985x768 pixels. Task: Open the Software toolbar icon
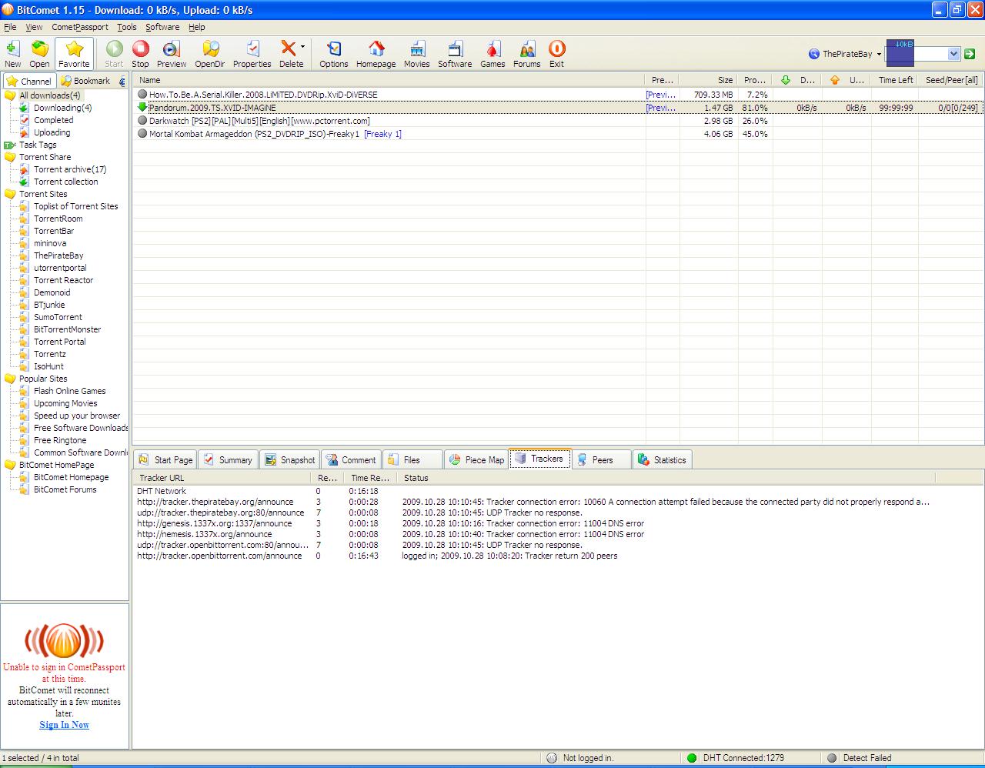[x=455, y=54]
